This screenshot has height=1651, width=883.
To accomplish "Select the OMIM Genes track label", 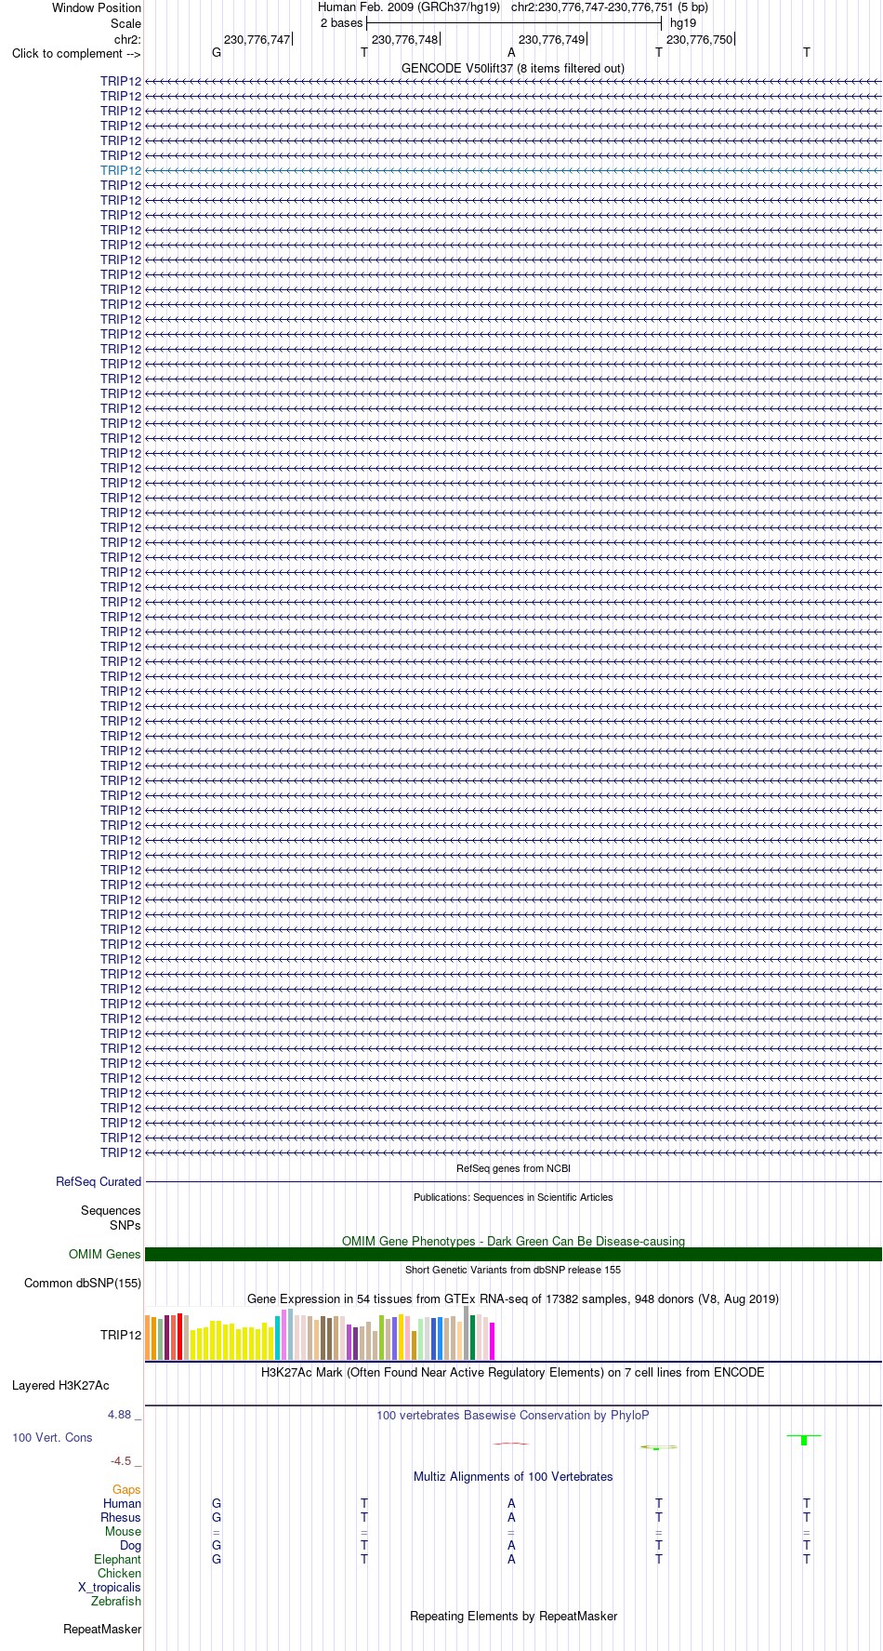I will click(x=105, y=1255).
